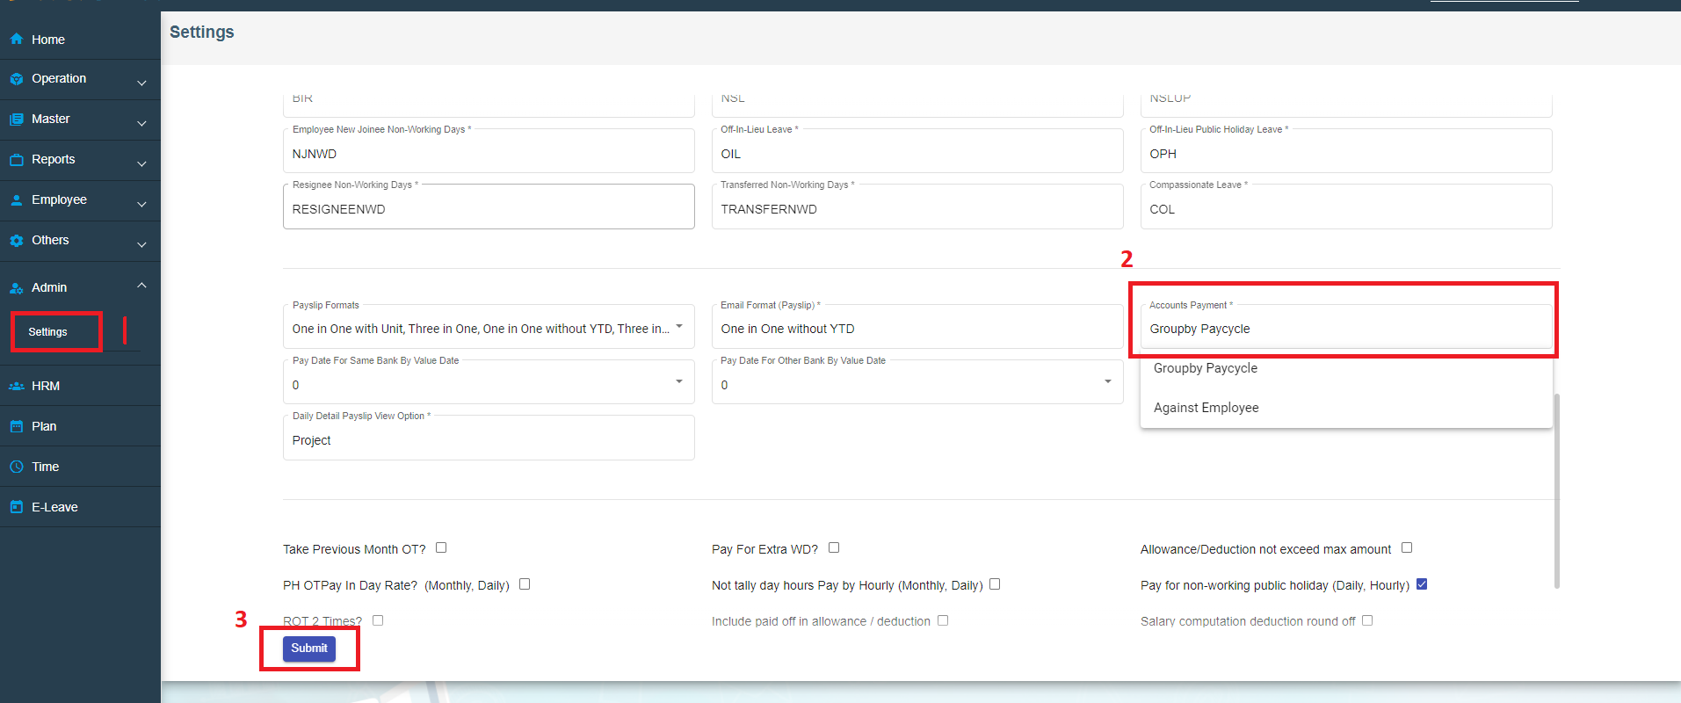This screenshot has width=1681, height=703.
Task: Collapse the Admin menu chevron
Action: [141, 286]
